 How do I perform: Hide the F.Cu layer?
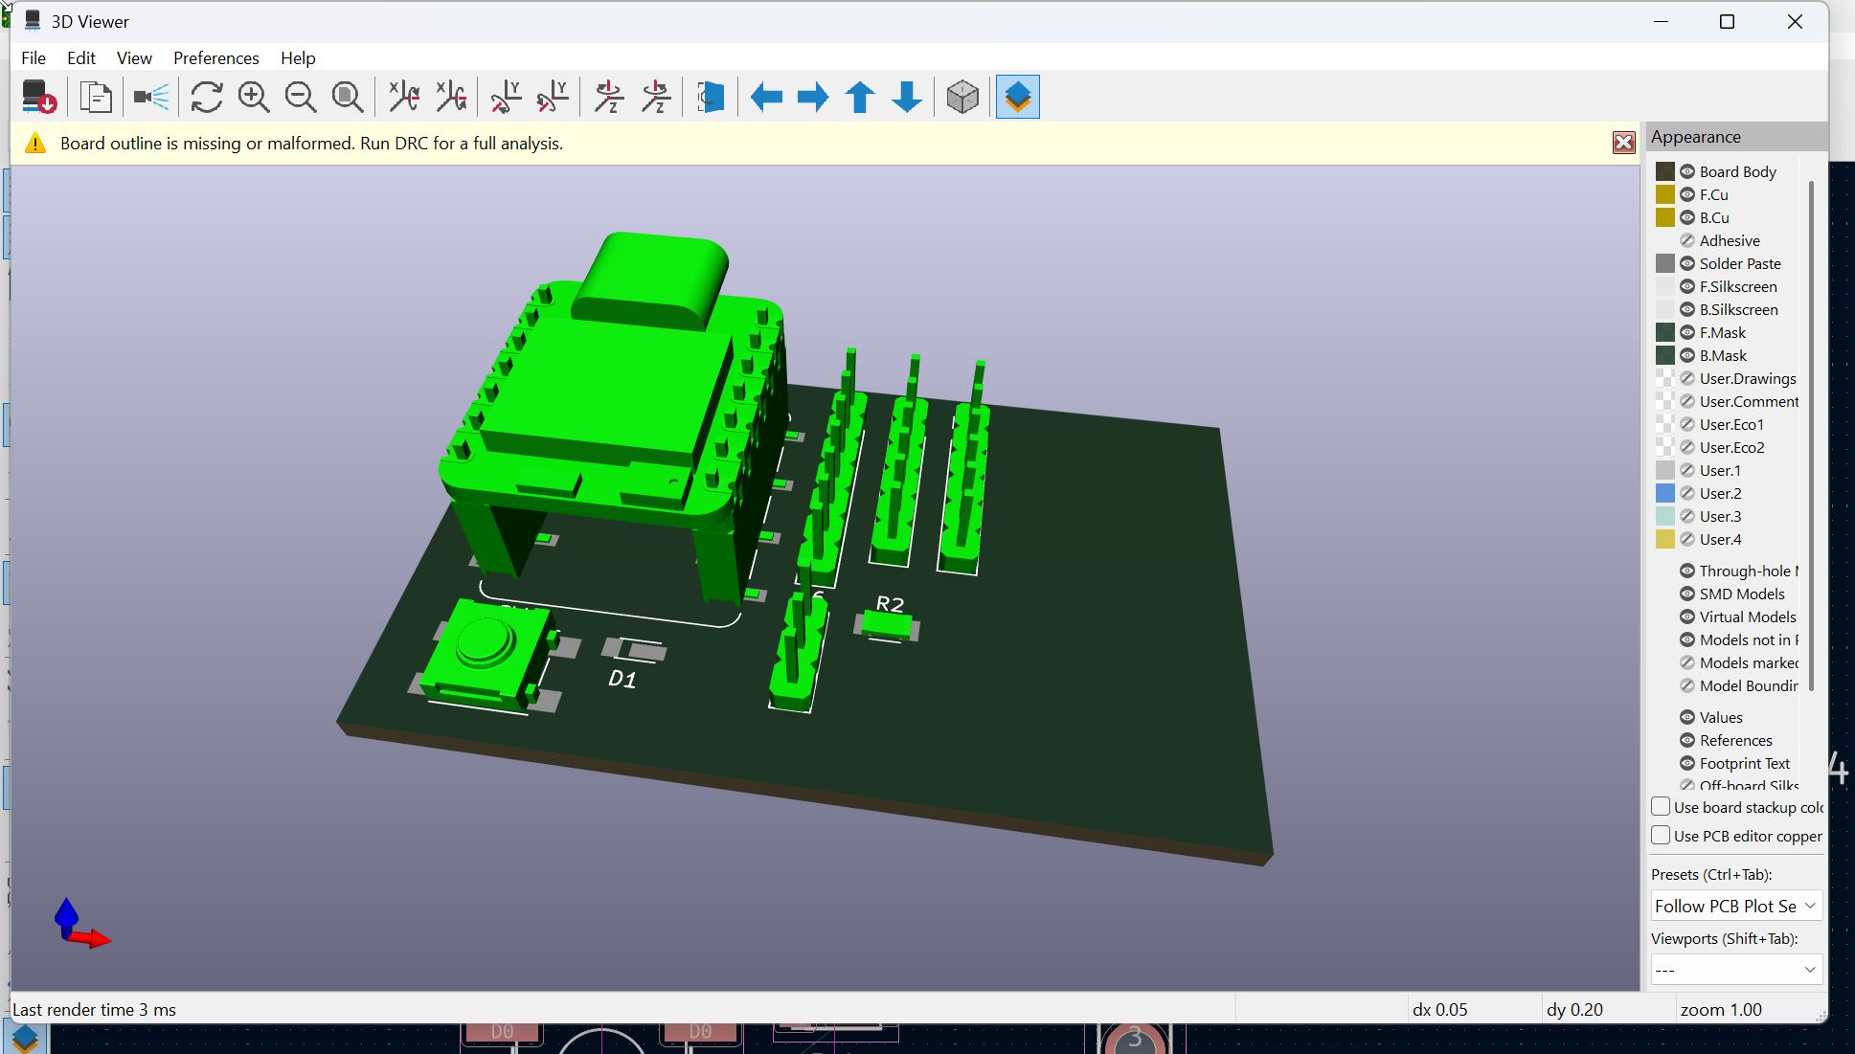1687,194
